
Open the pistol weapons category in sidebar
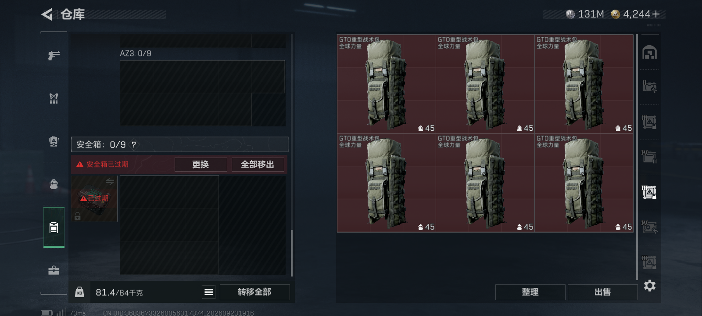pyautogui.click(x=54, y=55)
